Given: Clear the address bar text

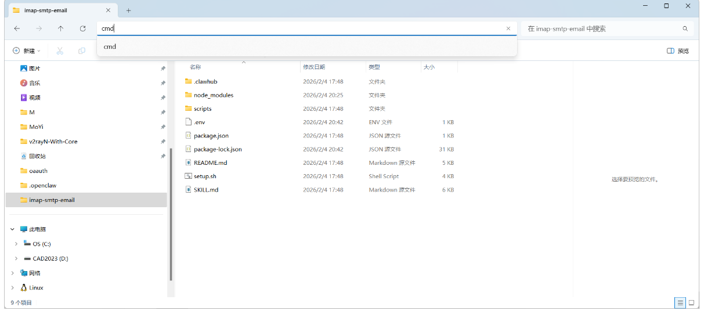Looking at the screenshot, I should pos(508,28).
